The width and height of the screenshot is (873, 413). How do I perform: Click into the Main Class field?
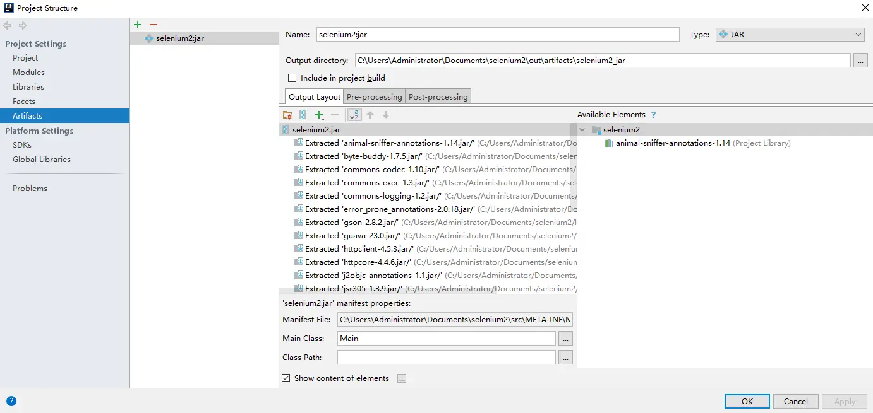[x=447, y=339]
